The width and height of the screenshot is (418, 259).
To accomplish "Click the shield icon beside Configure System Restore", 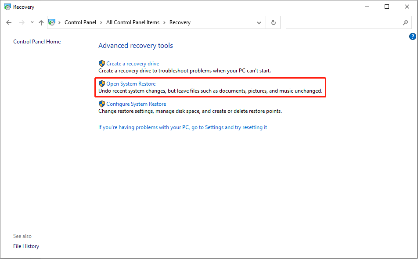I will 102,104.
